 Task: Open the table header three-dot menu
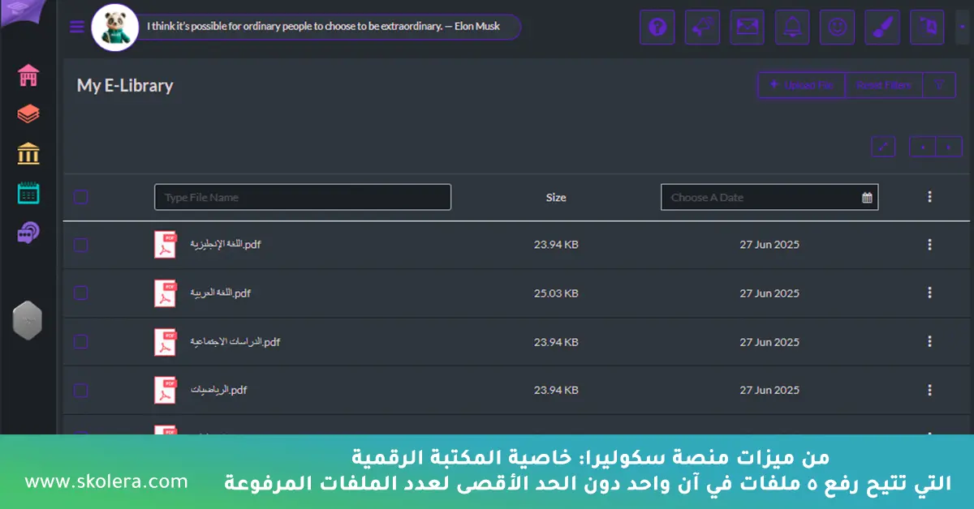929,197
